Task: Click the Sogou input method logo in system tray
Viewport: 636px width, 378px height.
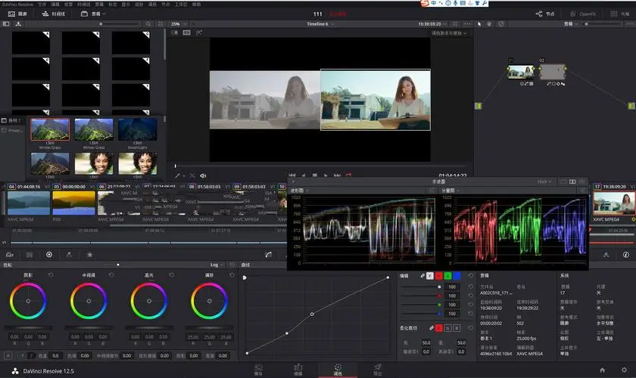Action: (x=425, y=3)
